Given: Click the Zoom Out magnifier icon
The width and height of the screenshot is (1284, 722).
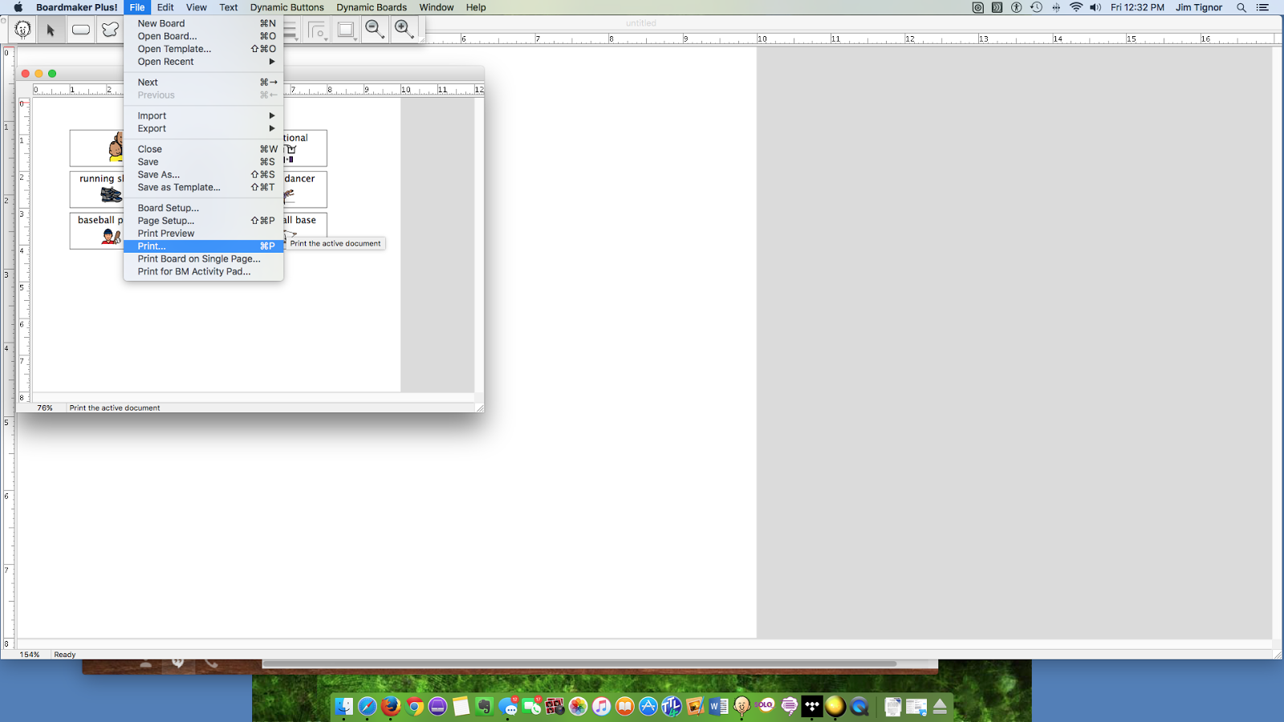Looking at the screenshot, I should pyautogui.click(x=375, y=29).
